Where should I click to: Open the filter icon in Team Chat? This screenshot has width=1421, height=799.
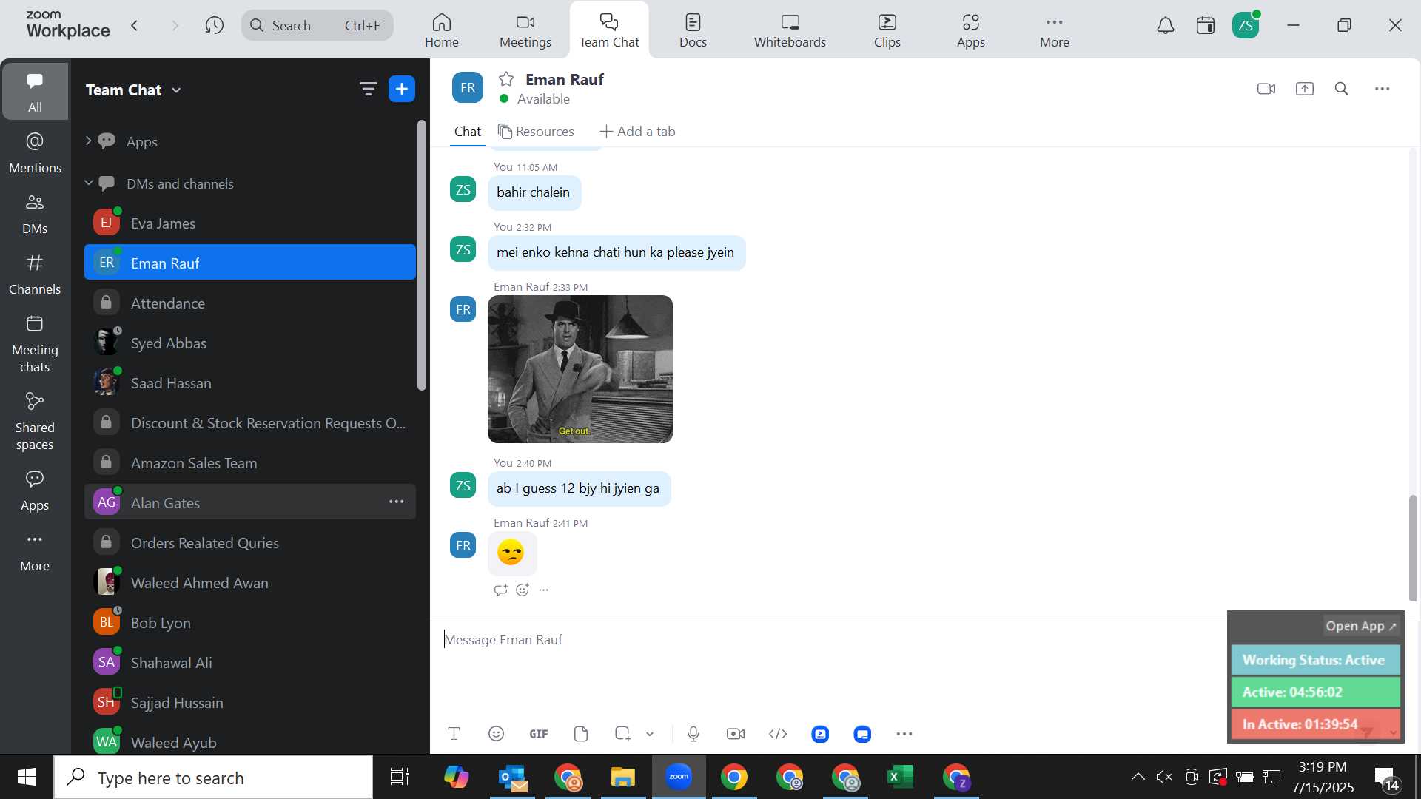click(x=368, y=90)
